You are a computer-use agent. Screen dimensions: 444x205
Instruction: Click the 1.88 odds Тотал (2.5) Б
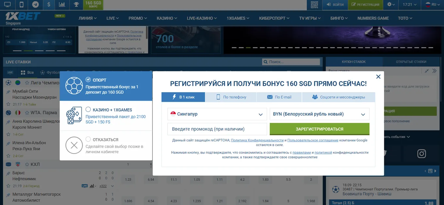pos(429,203)
